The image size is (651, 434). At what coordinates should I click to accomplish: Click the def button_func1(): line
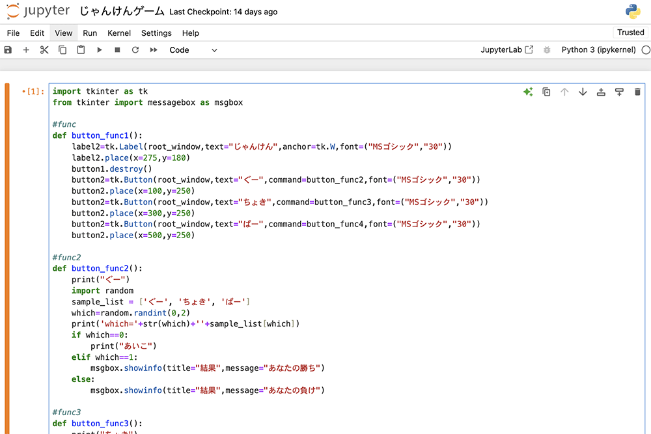tap(98, 136)
